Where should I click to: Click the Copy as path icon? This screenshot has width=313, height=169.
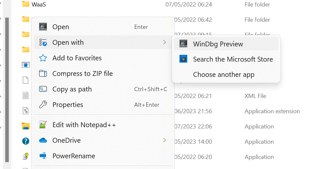(43, 89)
